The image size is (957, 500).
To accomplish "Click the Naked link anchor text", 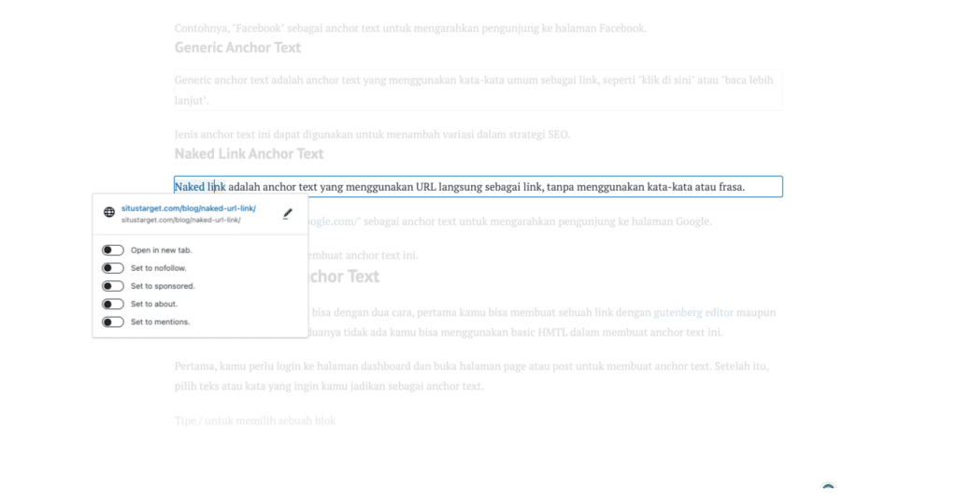I will 200,187.
